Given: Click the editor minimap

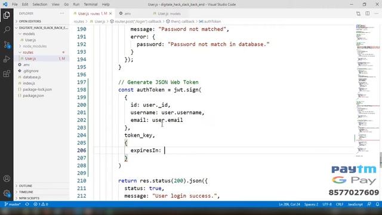Looking at the screenshot, I should pos(368,90).
